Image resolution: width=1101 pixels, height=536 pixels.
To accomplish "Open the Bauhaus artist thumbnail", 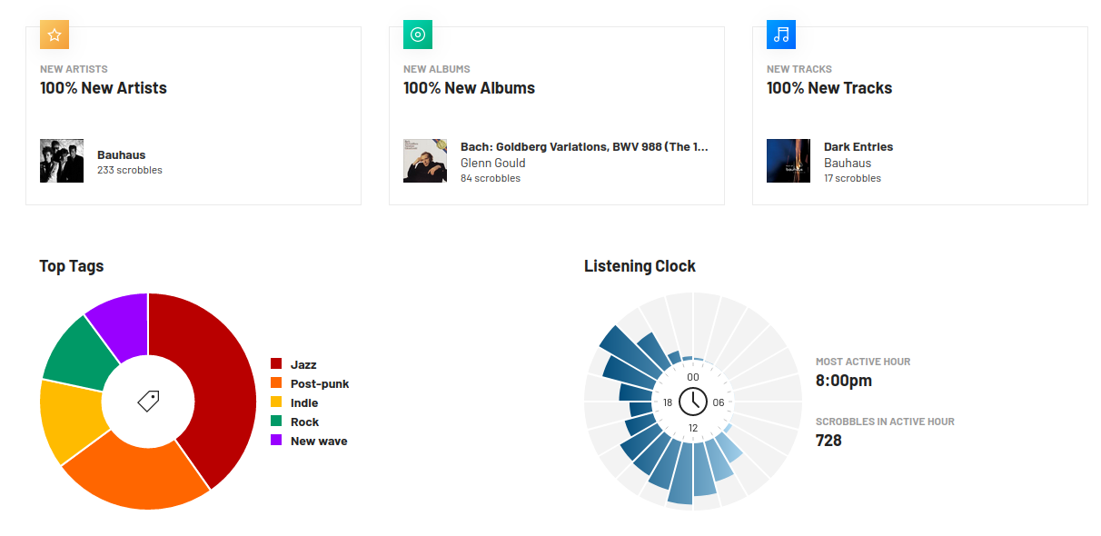I will (x=62, y=161).
